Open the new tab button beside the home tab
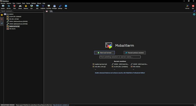This screenshot has height=106, width=196. (51, 11)
